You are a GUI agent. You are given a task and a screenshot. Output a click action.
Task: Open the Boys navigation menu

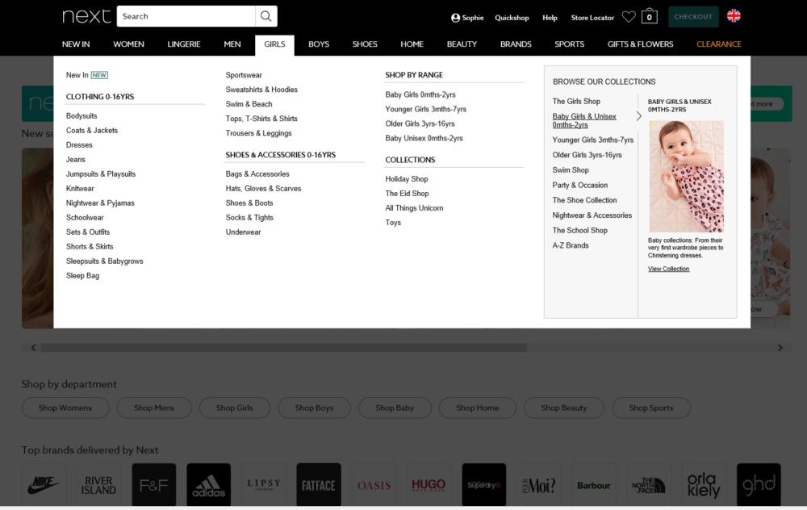coord(319,44)
